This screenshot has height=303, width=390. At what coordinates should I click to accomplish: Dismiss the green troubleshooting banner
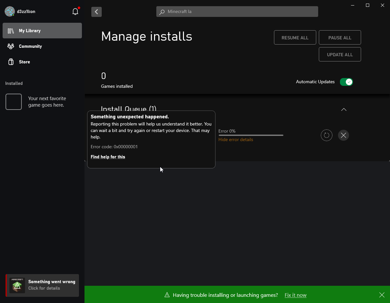pyautogui.click(x=382, y=295)
